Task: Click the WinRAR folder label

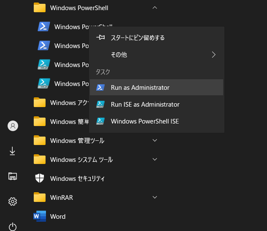Action: coord(62,197)
